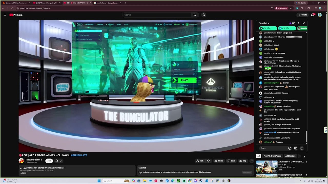Expand the Top chat mode dropdown
The height and width of the screenshot is (184, 328).
click(x=264, y=23)
